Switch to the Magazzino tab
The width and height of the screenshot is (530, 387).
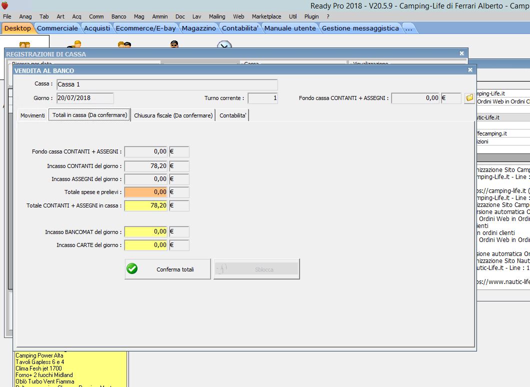point(199,28)
